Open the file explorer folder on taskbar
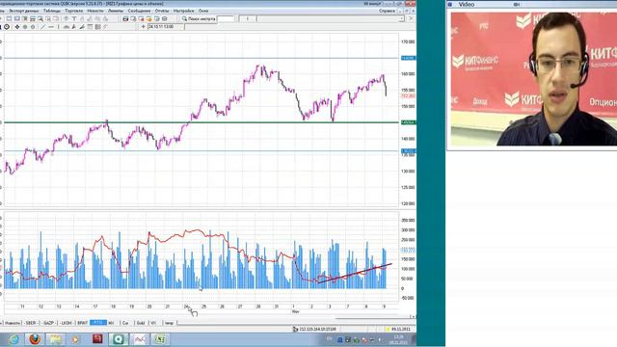This screenshot has height=347, width=617. point(56,339)
